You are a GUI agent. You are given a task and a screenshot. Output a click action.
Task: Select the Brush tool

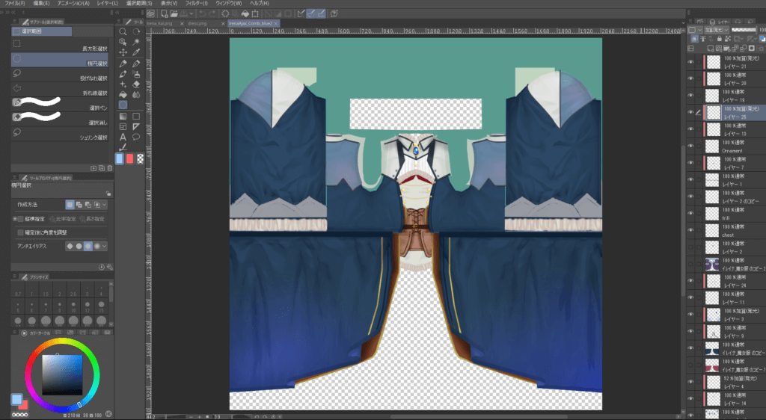point(123,74)
